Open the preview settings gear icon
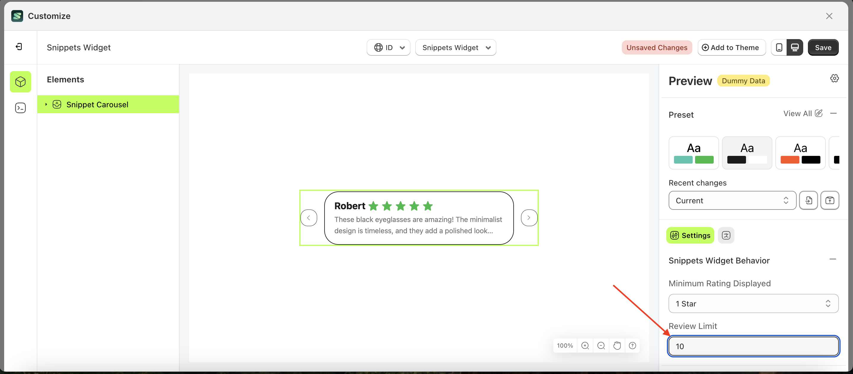 (x=834, y=78)
